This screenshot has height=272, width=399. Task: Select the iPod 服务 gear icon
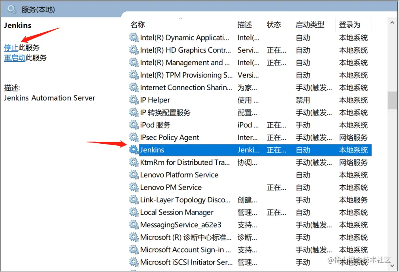tap(134, 125)
